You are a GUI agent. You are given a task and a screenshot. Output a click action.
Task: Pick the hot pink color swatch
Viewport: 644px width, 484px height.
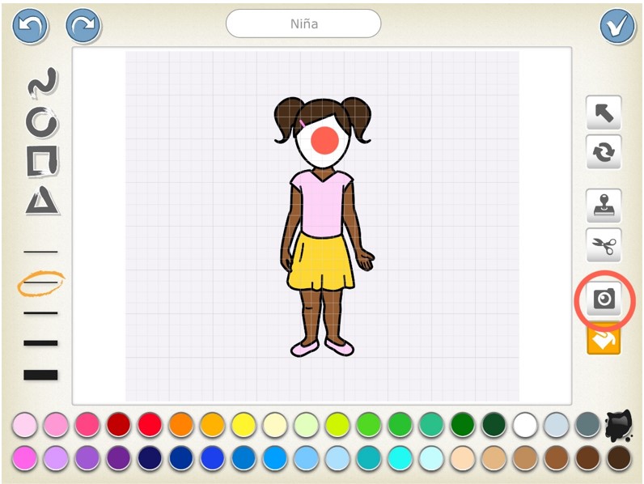(87, 425)
